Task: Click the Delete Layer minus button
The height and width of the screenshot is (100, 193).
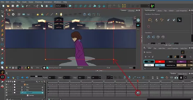Action: pos(39,82)
